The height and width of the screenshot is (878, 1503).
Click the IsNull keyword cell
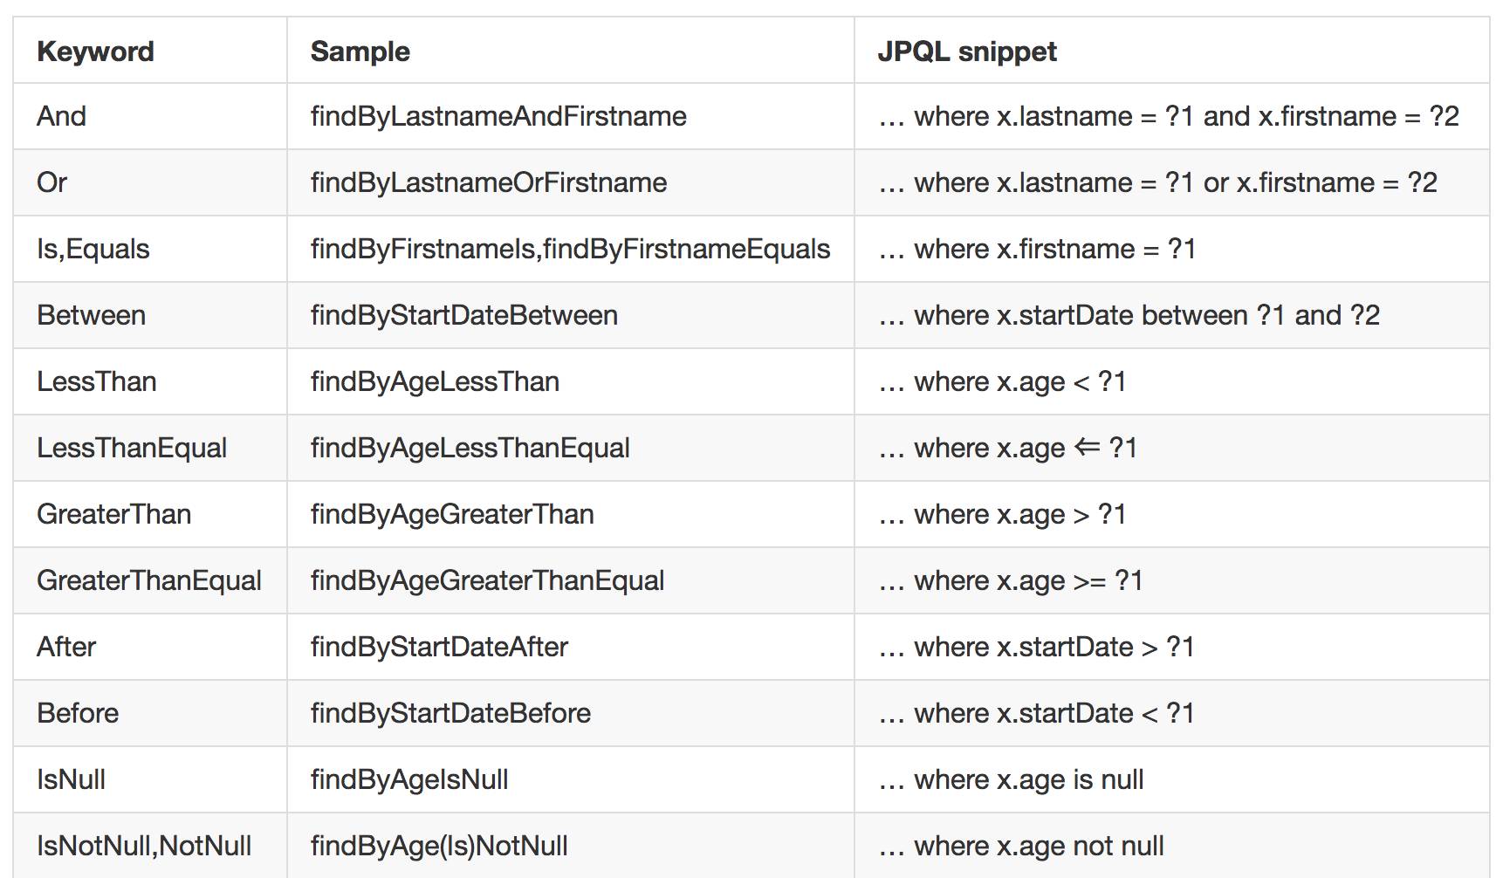click(71, 779)
